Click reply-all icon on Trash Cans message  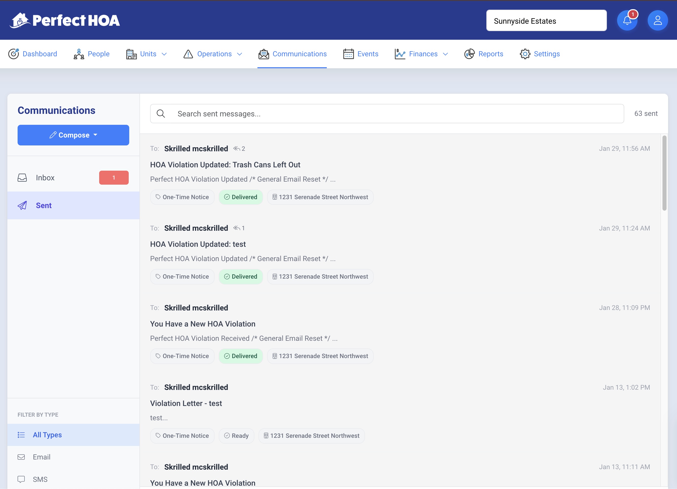237,148
